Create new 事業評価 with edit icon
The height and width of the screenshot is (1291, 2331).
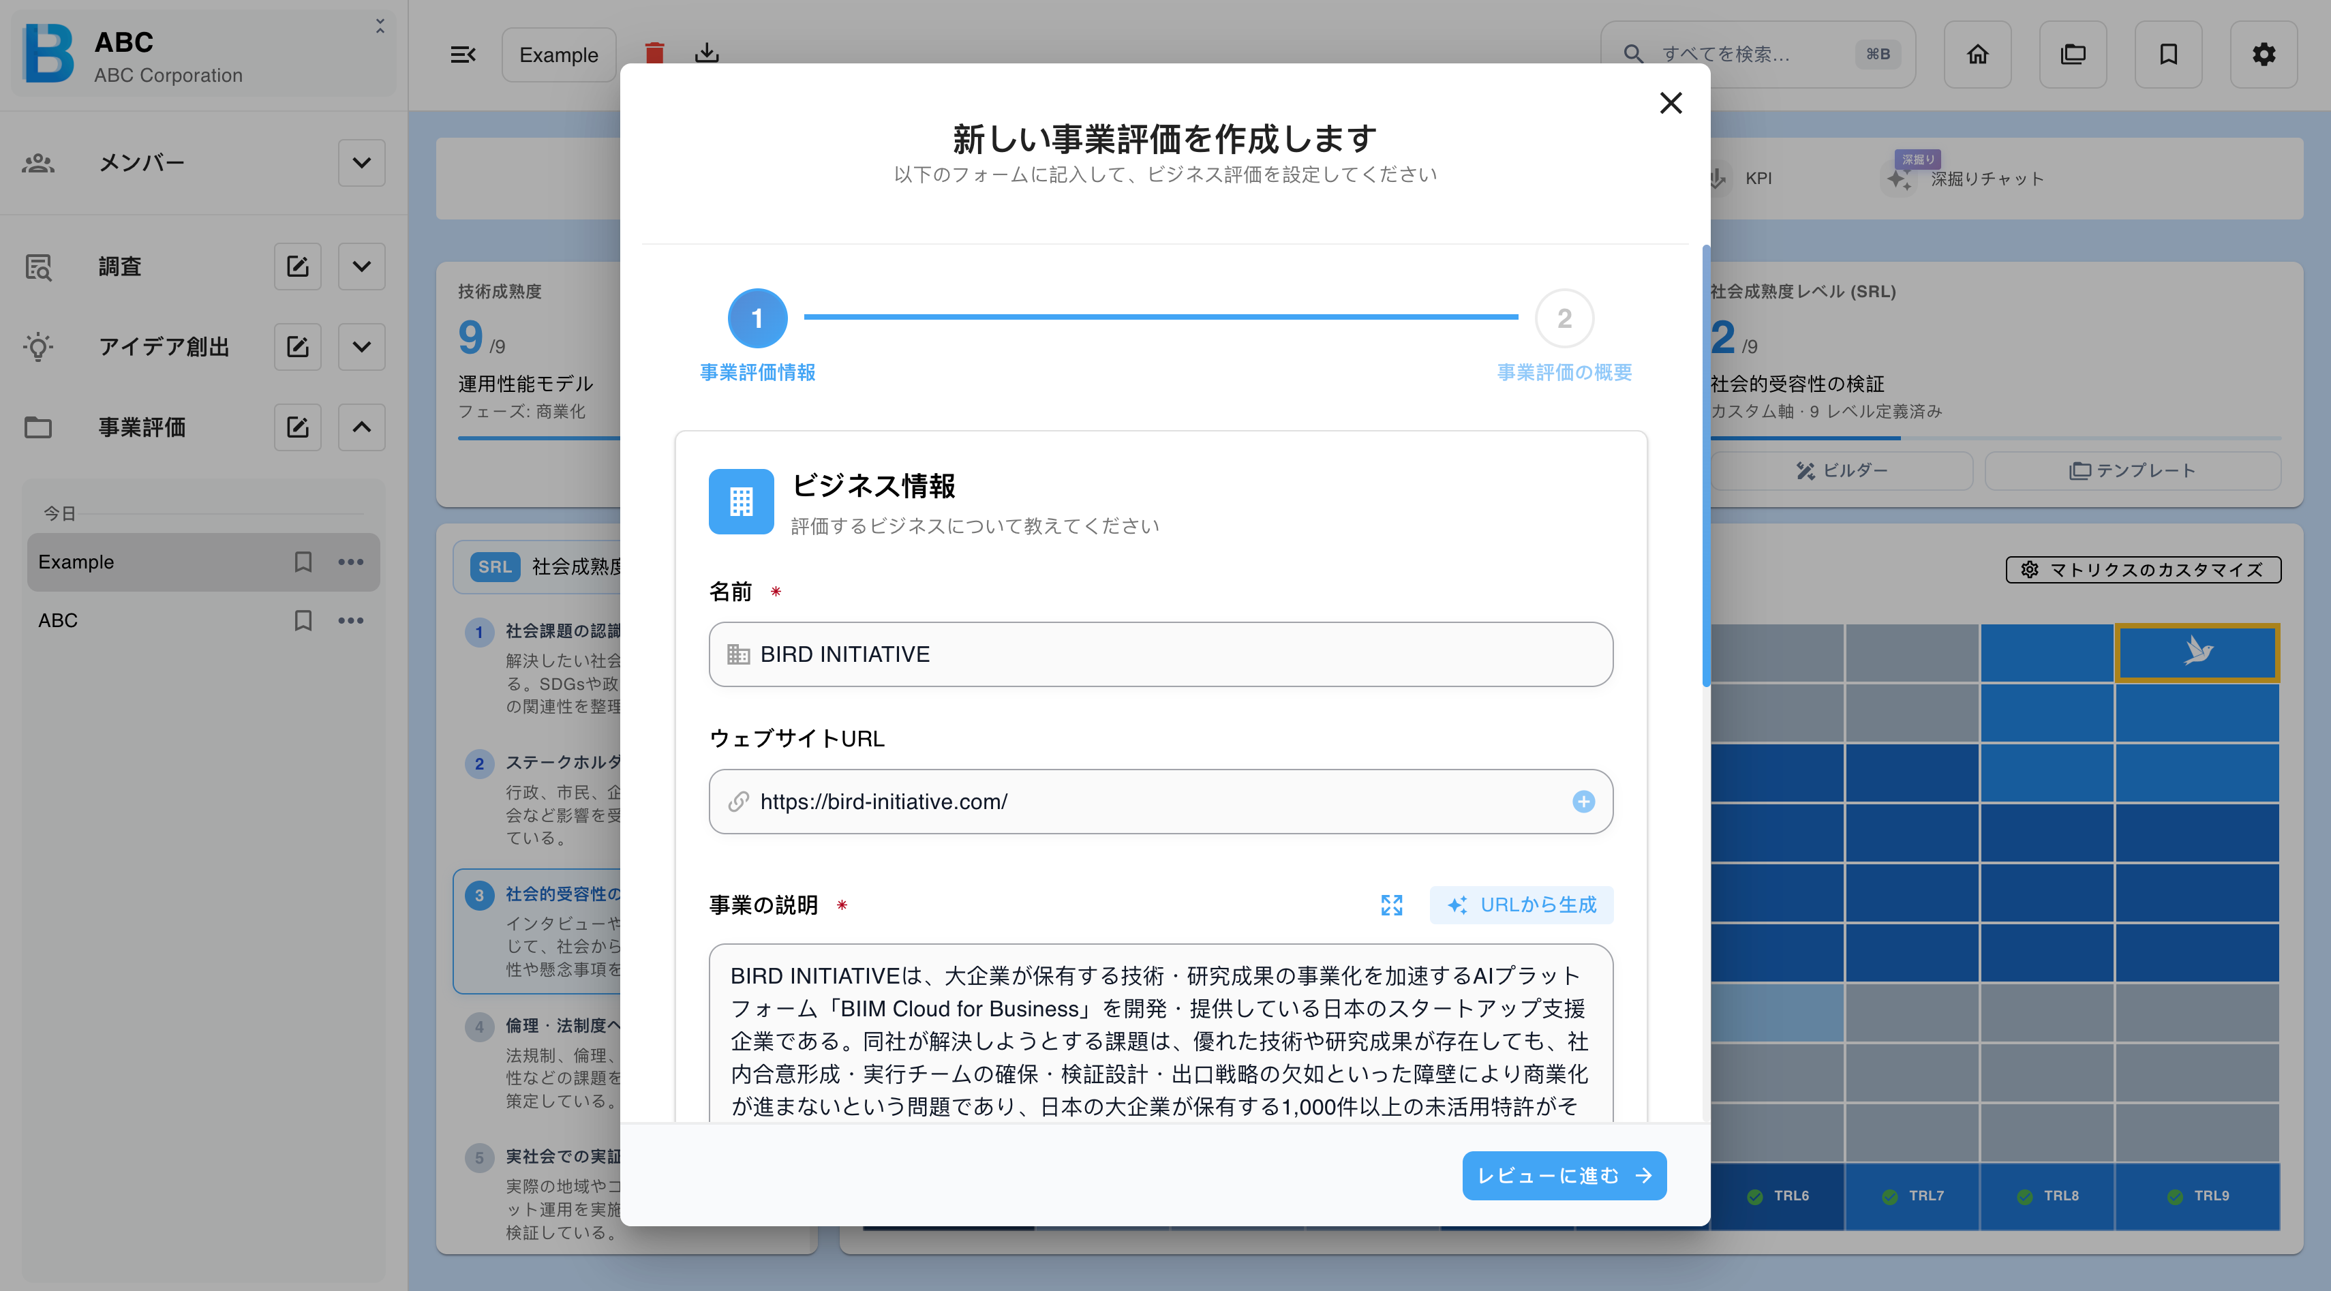298,427
